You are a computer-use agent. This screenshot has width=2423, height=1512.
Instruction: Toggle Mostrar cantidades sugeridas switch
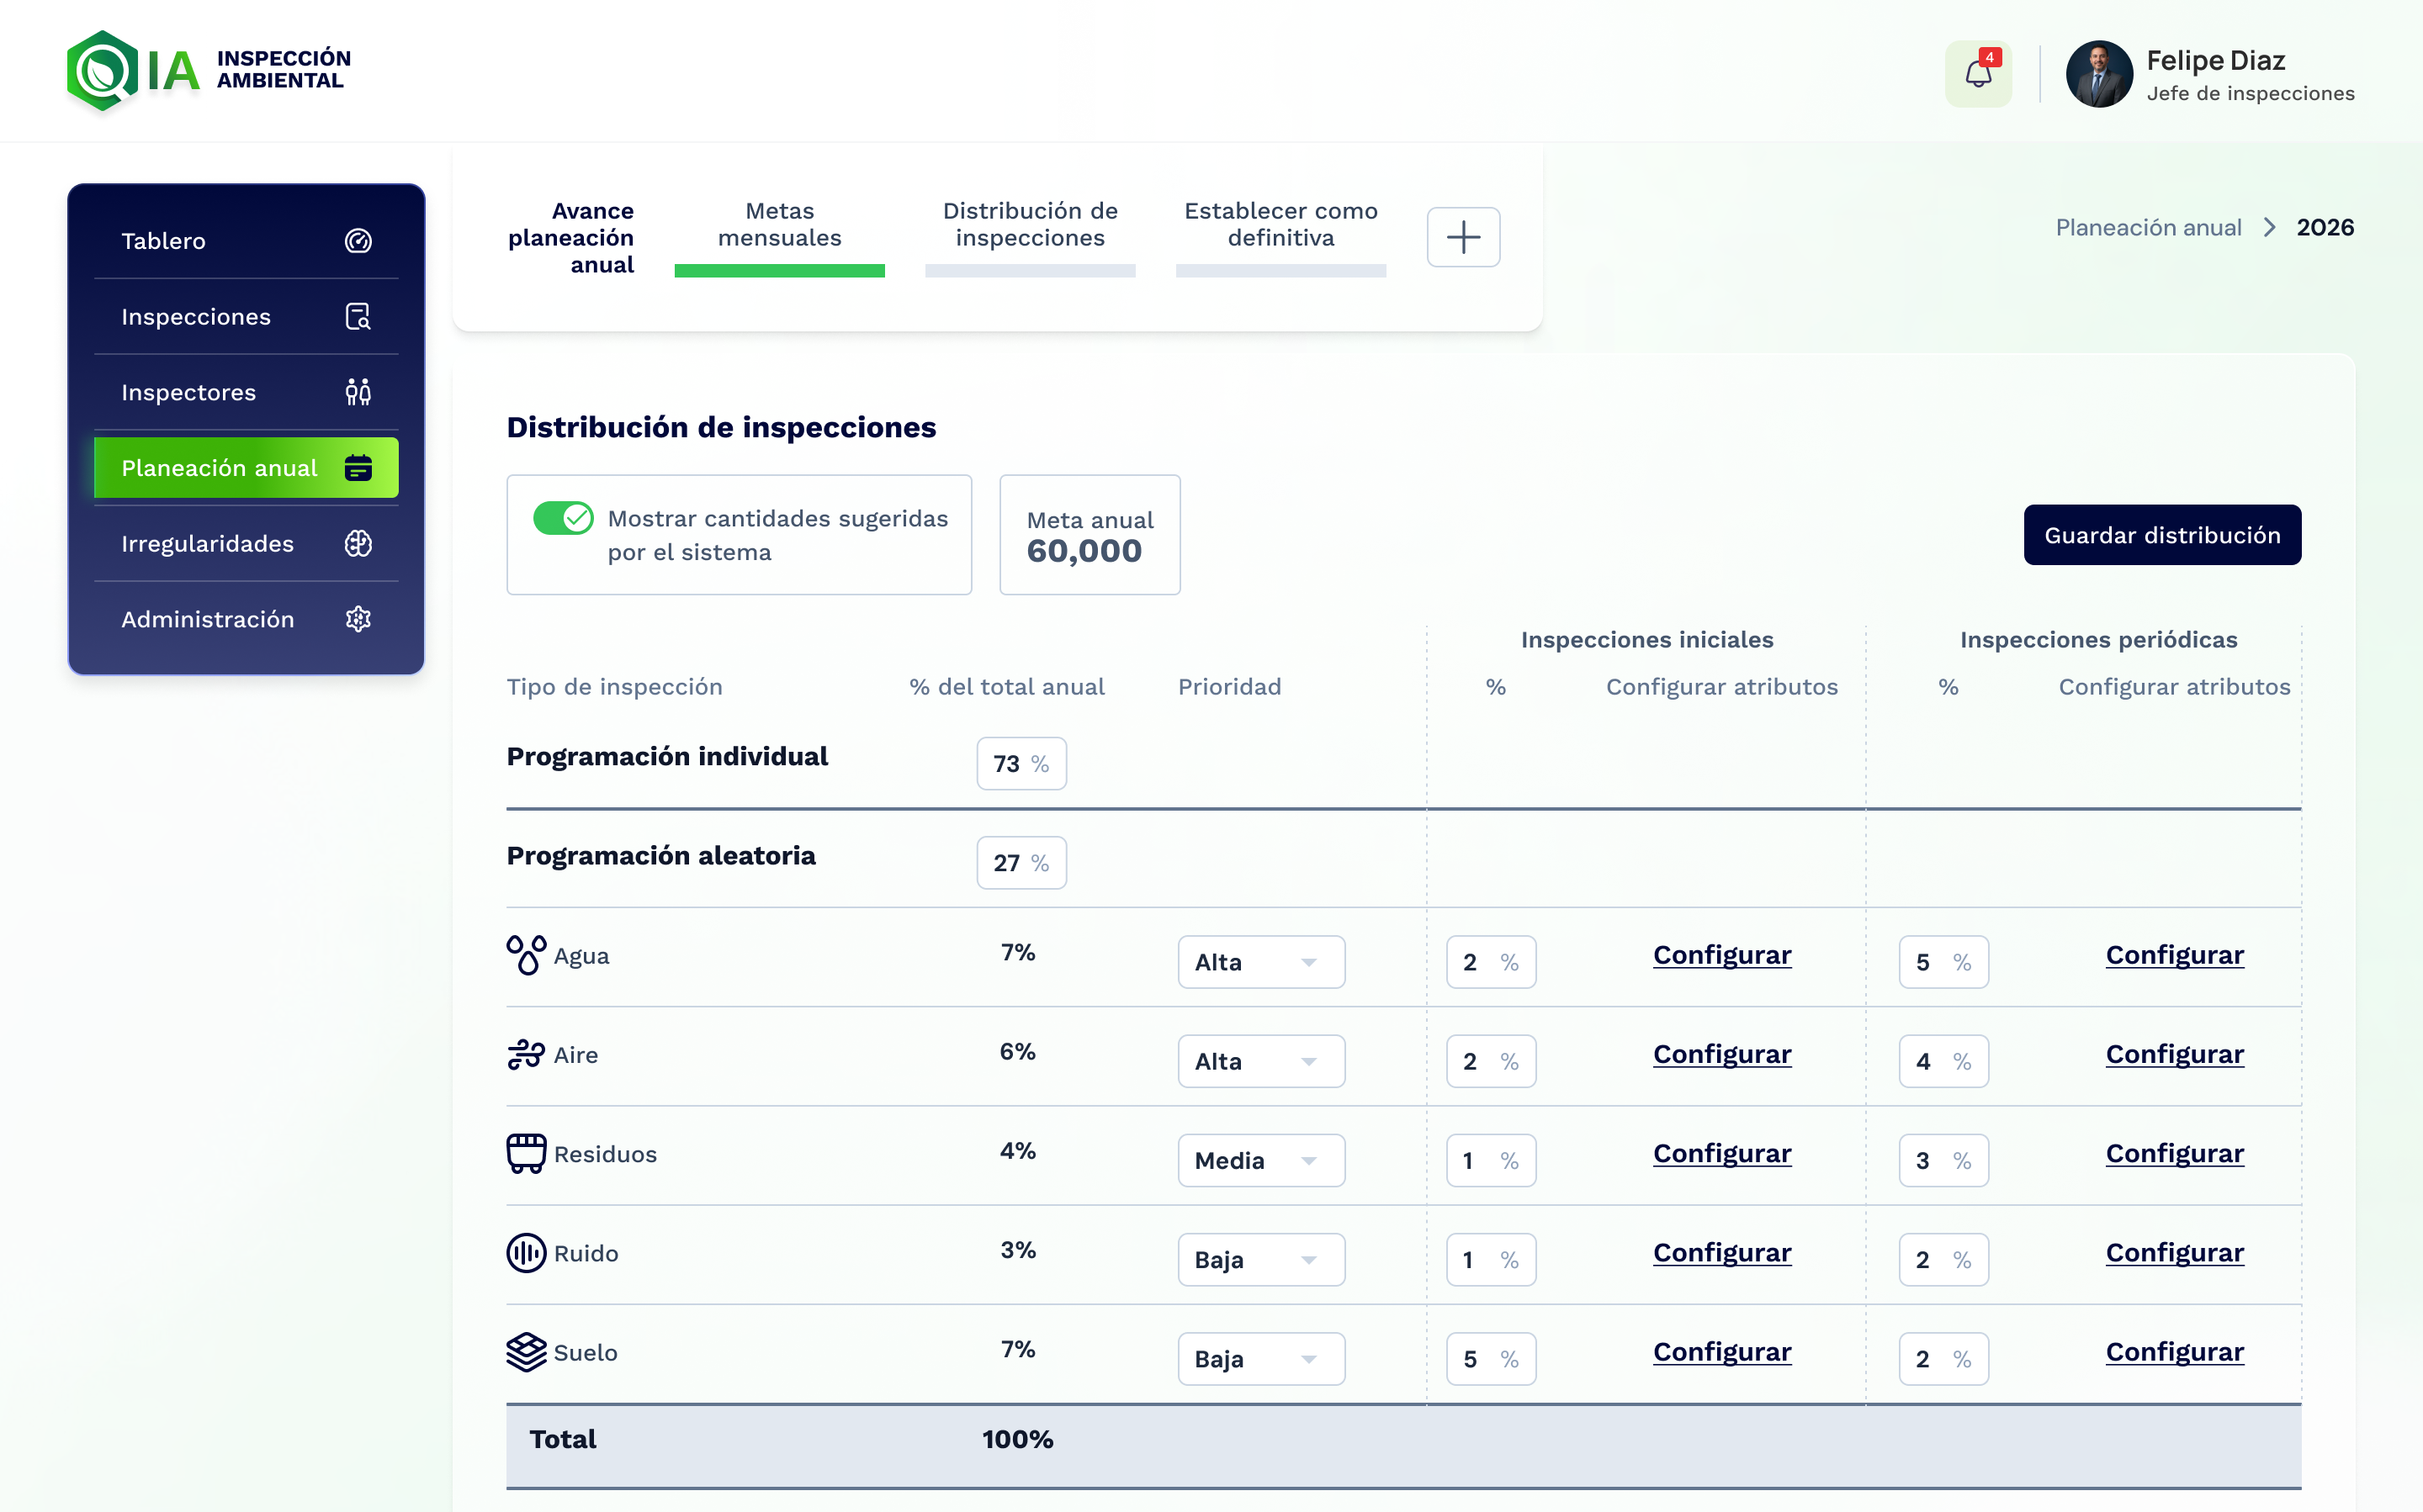coord(563,518)
